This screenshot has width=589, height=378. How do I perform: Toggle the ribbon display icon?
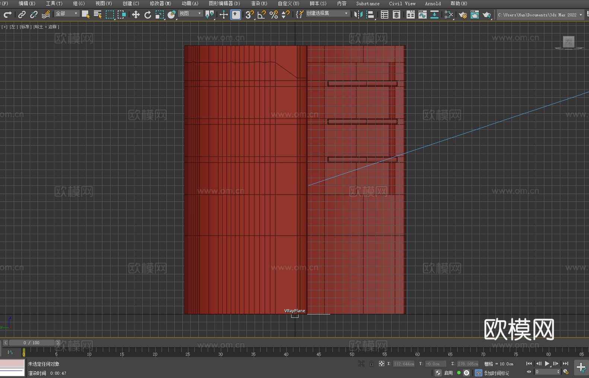pyautogui.click(x=411, y=14)
